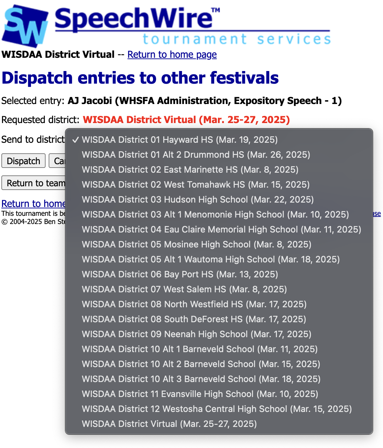
Task: Choose WISDAA District 03 Alt 1 Menomonie High School
Action: [215, 214]
